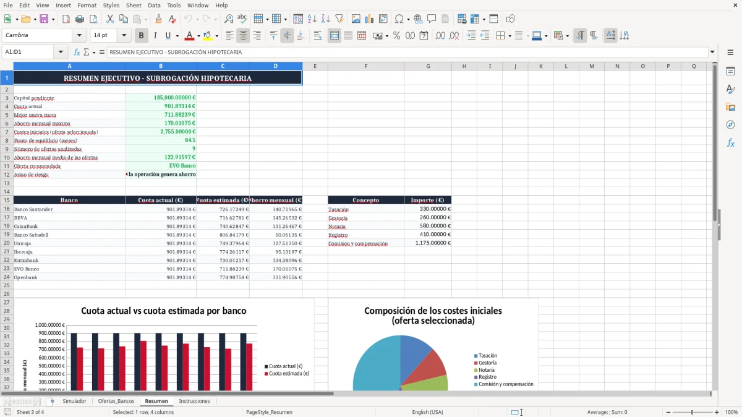Open the font size dropdown arrow
This screenshot has width=742, height=417.
[124, 36]
